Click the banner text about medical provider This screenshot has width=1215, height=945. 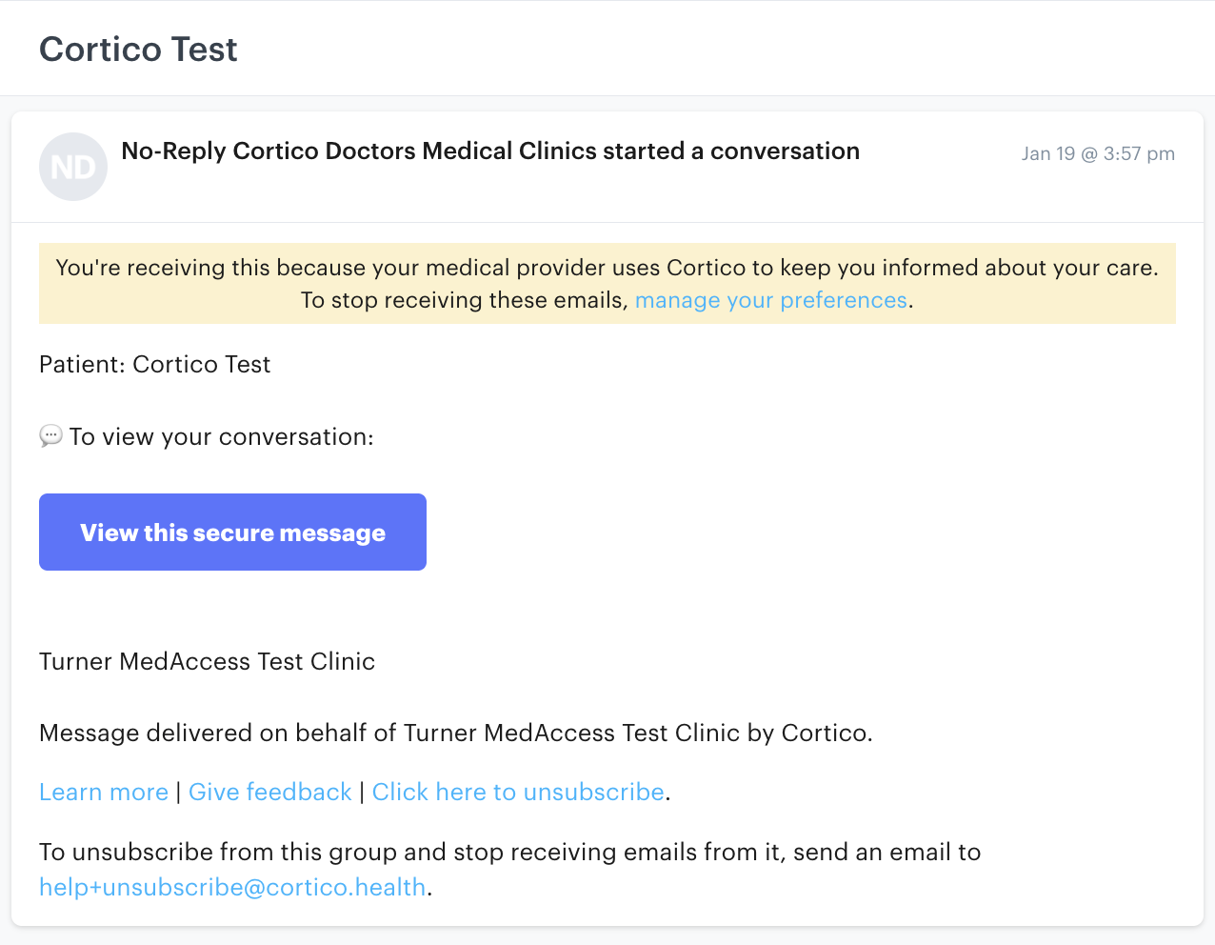(607, 268)
